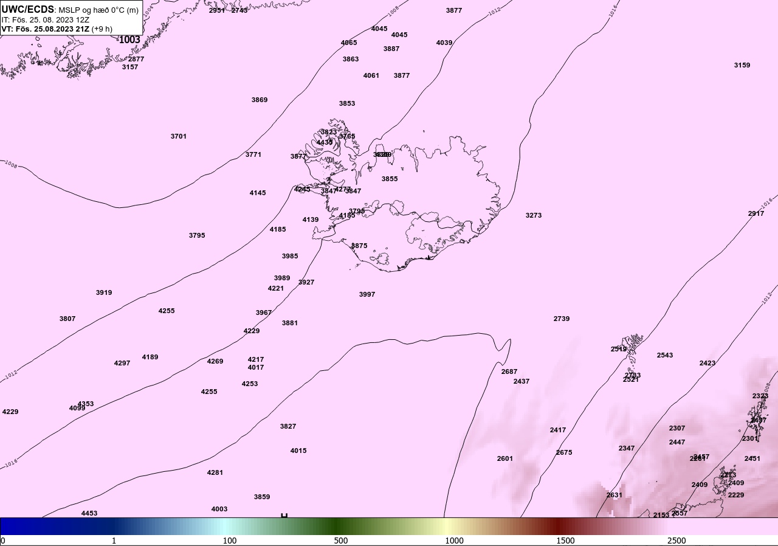778x546 pixels.
Task: Click the 2675 height value
Action: (564, 452)
